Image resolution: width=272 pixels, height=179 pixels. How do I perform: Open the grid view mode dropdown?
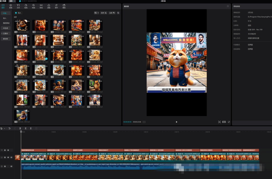click(x=96, y=13)
